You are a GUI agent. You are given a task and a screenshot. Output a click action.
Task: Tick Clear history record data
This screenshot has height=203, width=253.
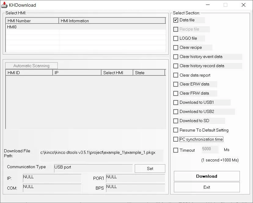coord(176,66)
